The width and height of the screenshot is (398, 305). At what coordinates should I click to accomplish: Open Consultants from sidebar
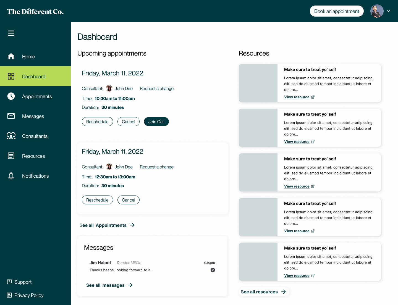(35, 136)
